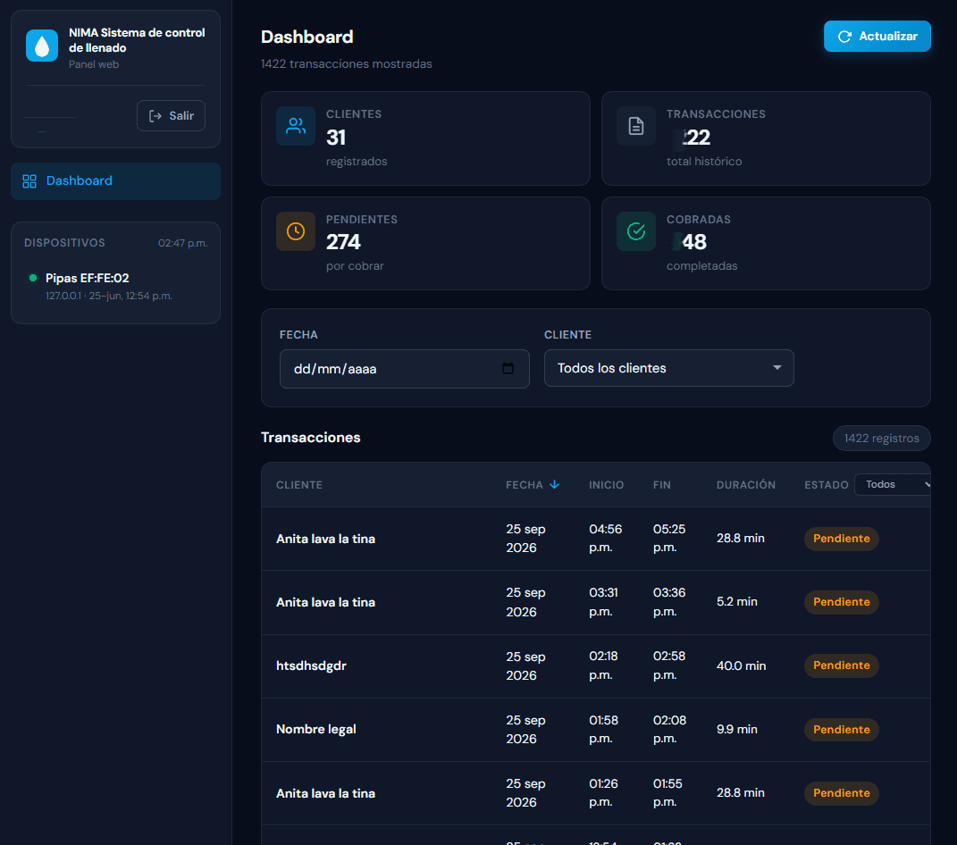Click the collected checkmark icon
The image size is (957, 845).
click(636, 231)
